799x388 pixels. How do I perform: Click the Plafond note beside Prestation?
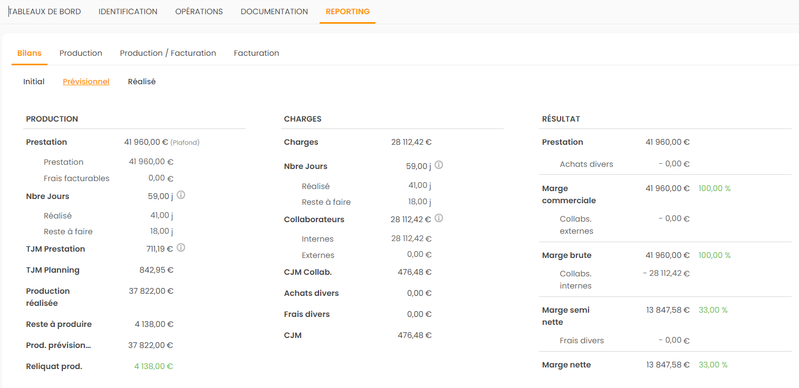185,143
